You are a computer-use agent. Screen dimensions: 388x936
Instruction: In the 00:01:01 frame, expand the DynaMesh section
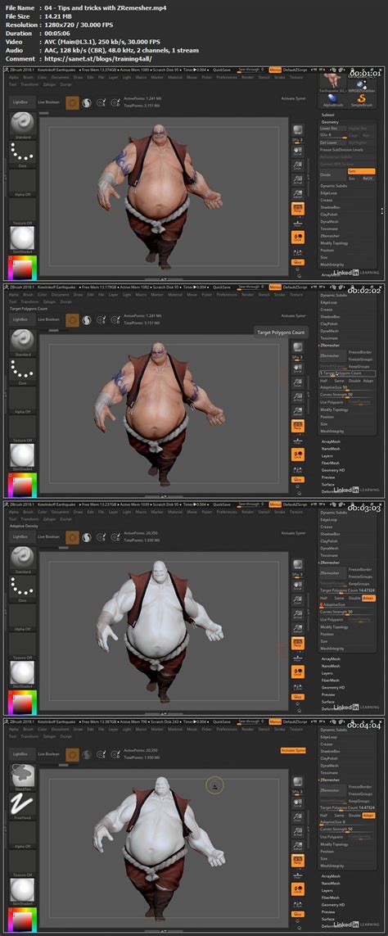point(330,221)
